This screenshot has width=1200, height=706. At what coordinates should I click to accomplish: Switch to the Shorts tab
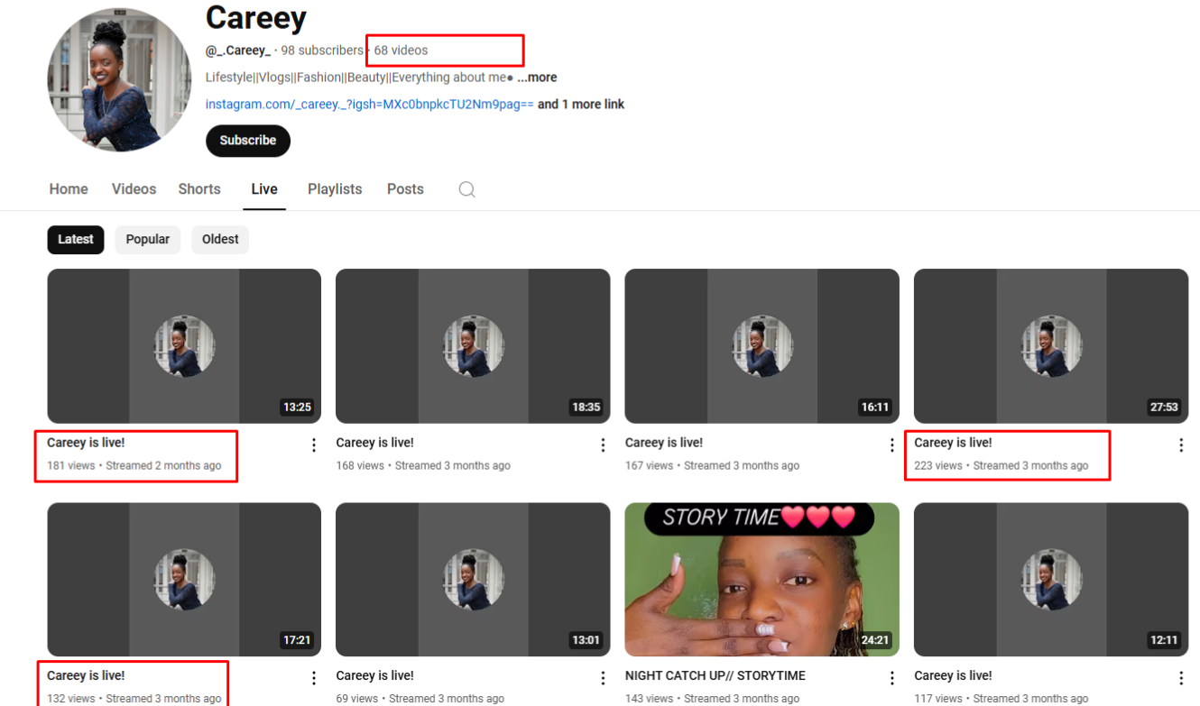tap(199, 189)
